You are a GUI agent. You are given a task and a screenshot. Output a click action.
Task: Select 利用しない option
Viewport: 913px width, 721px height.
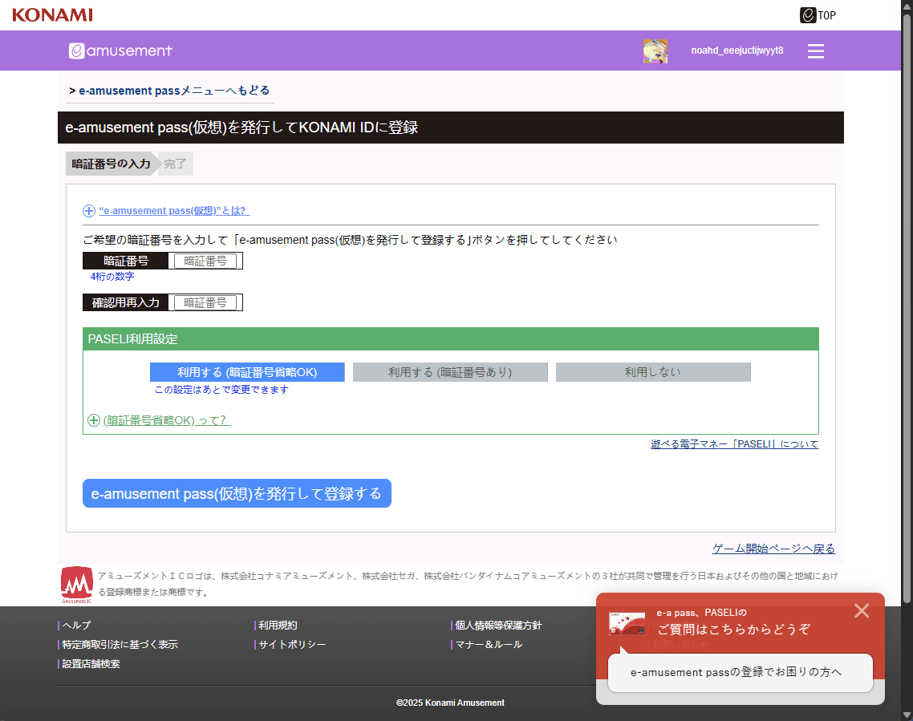(653, 372)
